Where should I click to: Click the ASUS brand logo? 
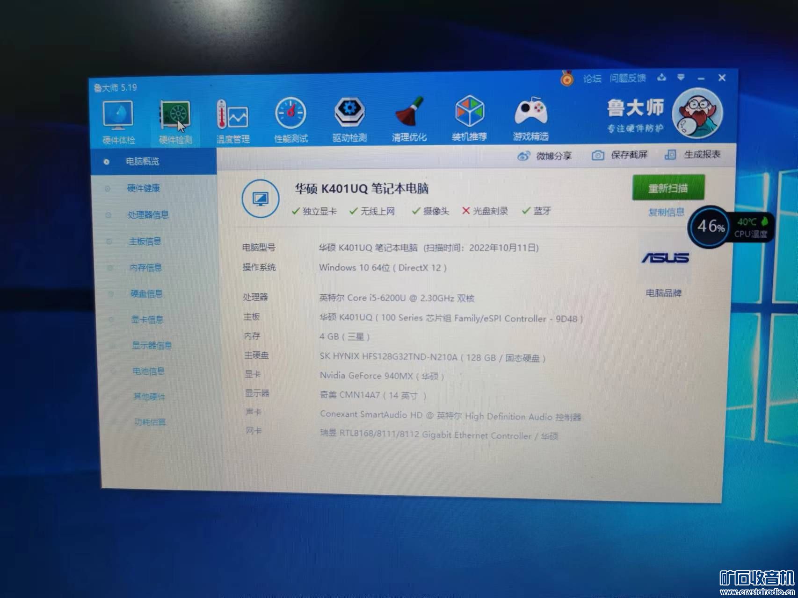pos(665,257)
